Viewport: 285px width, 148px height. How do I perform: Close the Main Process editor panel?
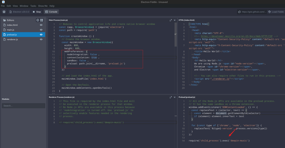tap(175, 20)
